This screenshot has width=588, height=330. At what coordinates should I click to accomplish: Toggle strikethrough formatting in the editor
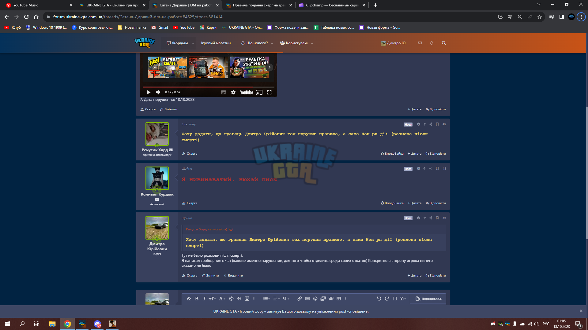(x=239, y=299)
